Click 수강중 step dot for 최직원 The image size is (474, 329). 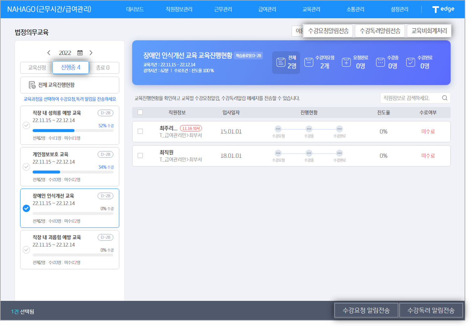coord(309,153)
